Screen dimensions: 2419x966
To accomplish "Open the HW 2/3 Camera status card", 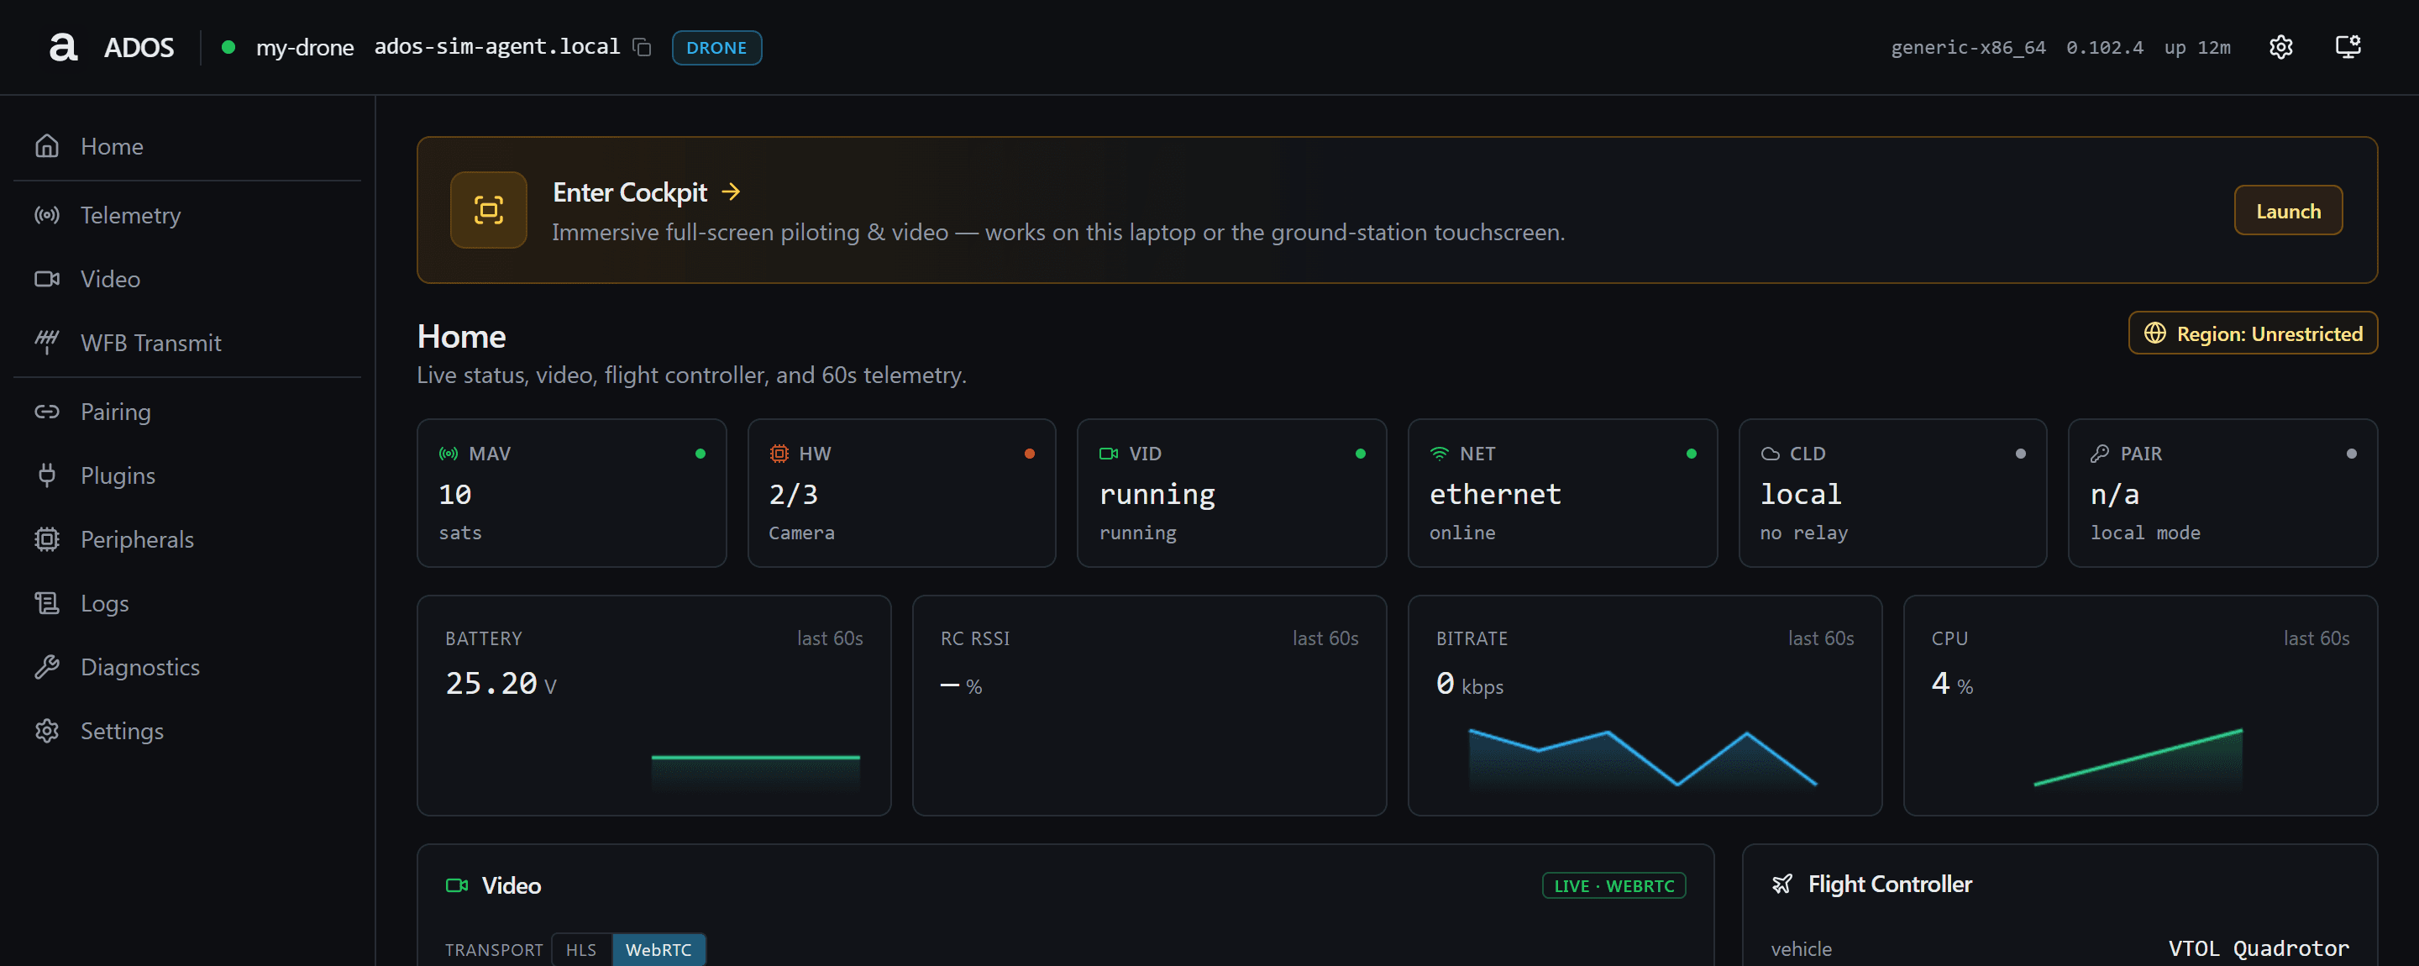I will (901, 493).
